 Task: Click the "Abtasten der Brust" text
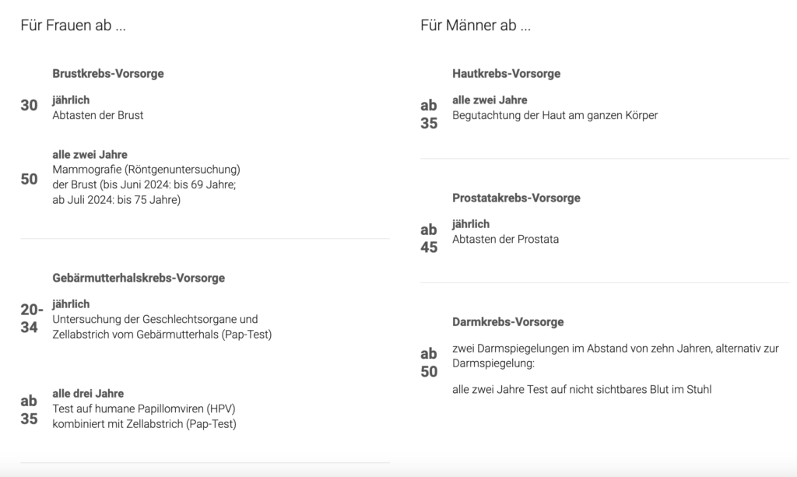(98, 115)
